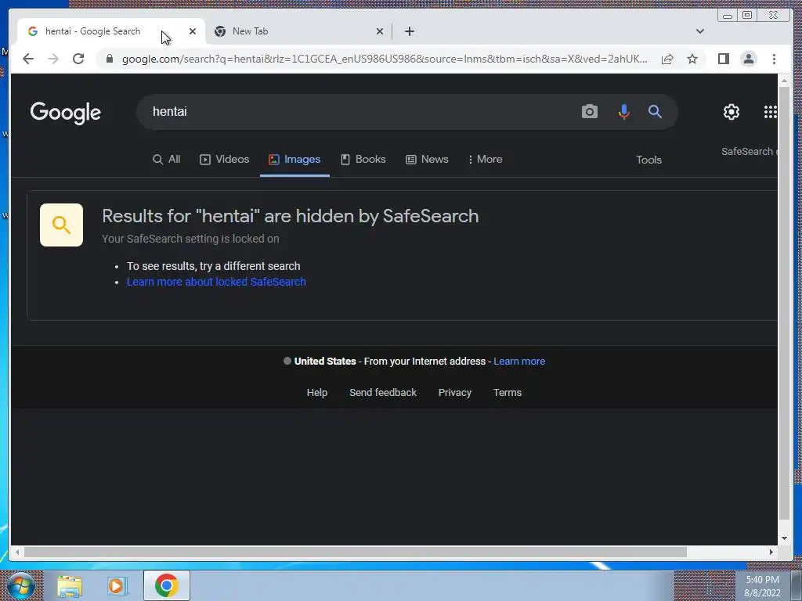This screenshot has width=802, height=601.
Task: Share this page icon in address bar
Action: 667,59
